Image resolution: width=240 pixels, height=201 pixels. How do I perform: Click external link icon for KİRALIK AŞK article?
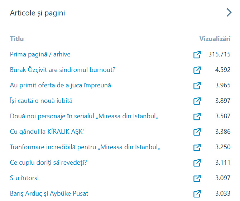tap(197, 132)
